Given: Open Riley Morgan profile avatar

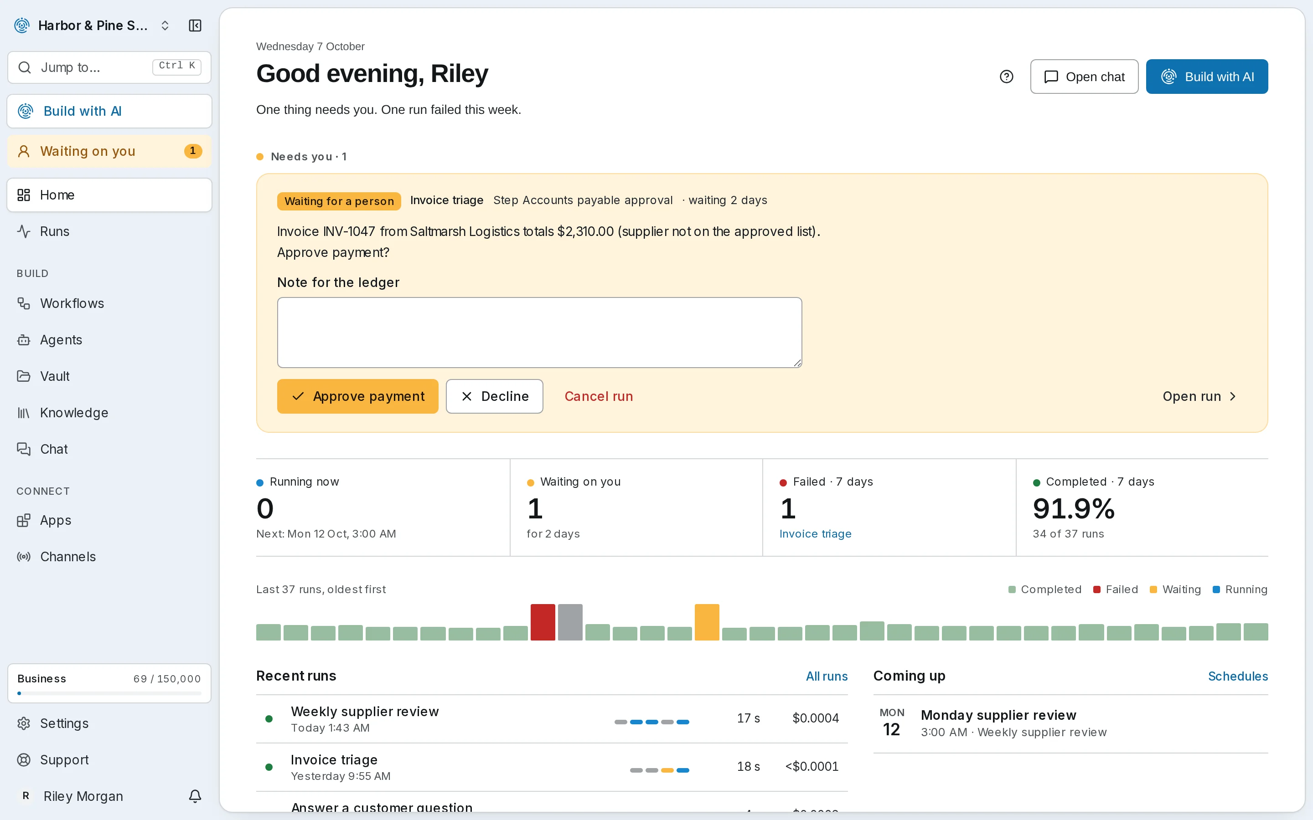Looking at the screenshot, I should point(26,795).
